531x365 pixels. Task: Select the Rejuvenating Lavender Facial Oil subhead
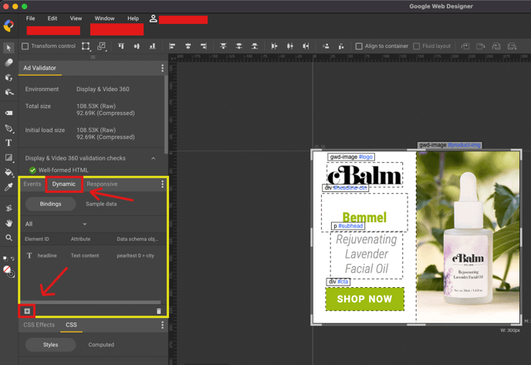click(x=367, y=255)
